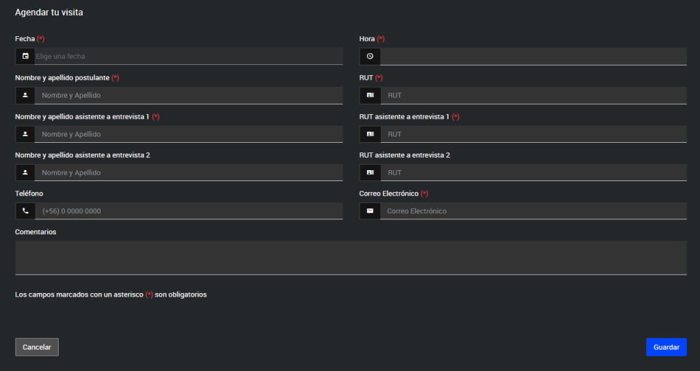Click person icon for postulante name
700x371 pixels.
click(25, 95)
